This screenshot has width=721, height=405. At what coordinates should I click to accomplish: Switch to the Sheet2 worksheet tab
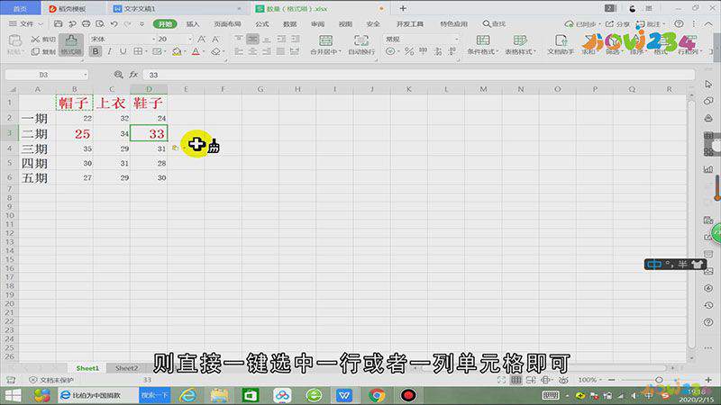[126, 368]
